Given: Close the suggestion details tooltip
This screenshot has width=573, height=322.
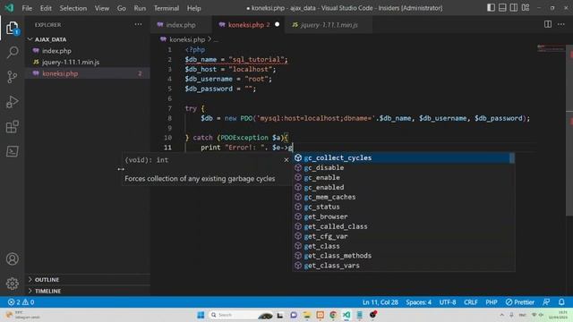Looking at the screenshot, I should click(x=286, y=160).
